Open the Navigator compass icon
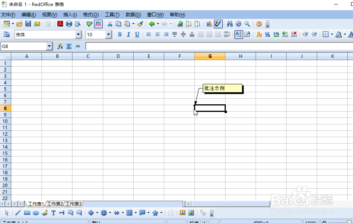This screenshot has height=223, width=353. point(238,24)
